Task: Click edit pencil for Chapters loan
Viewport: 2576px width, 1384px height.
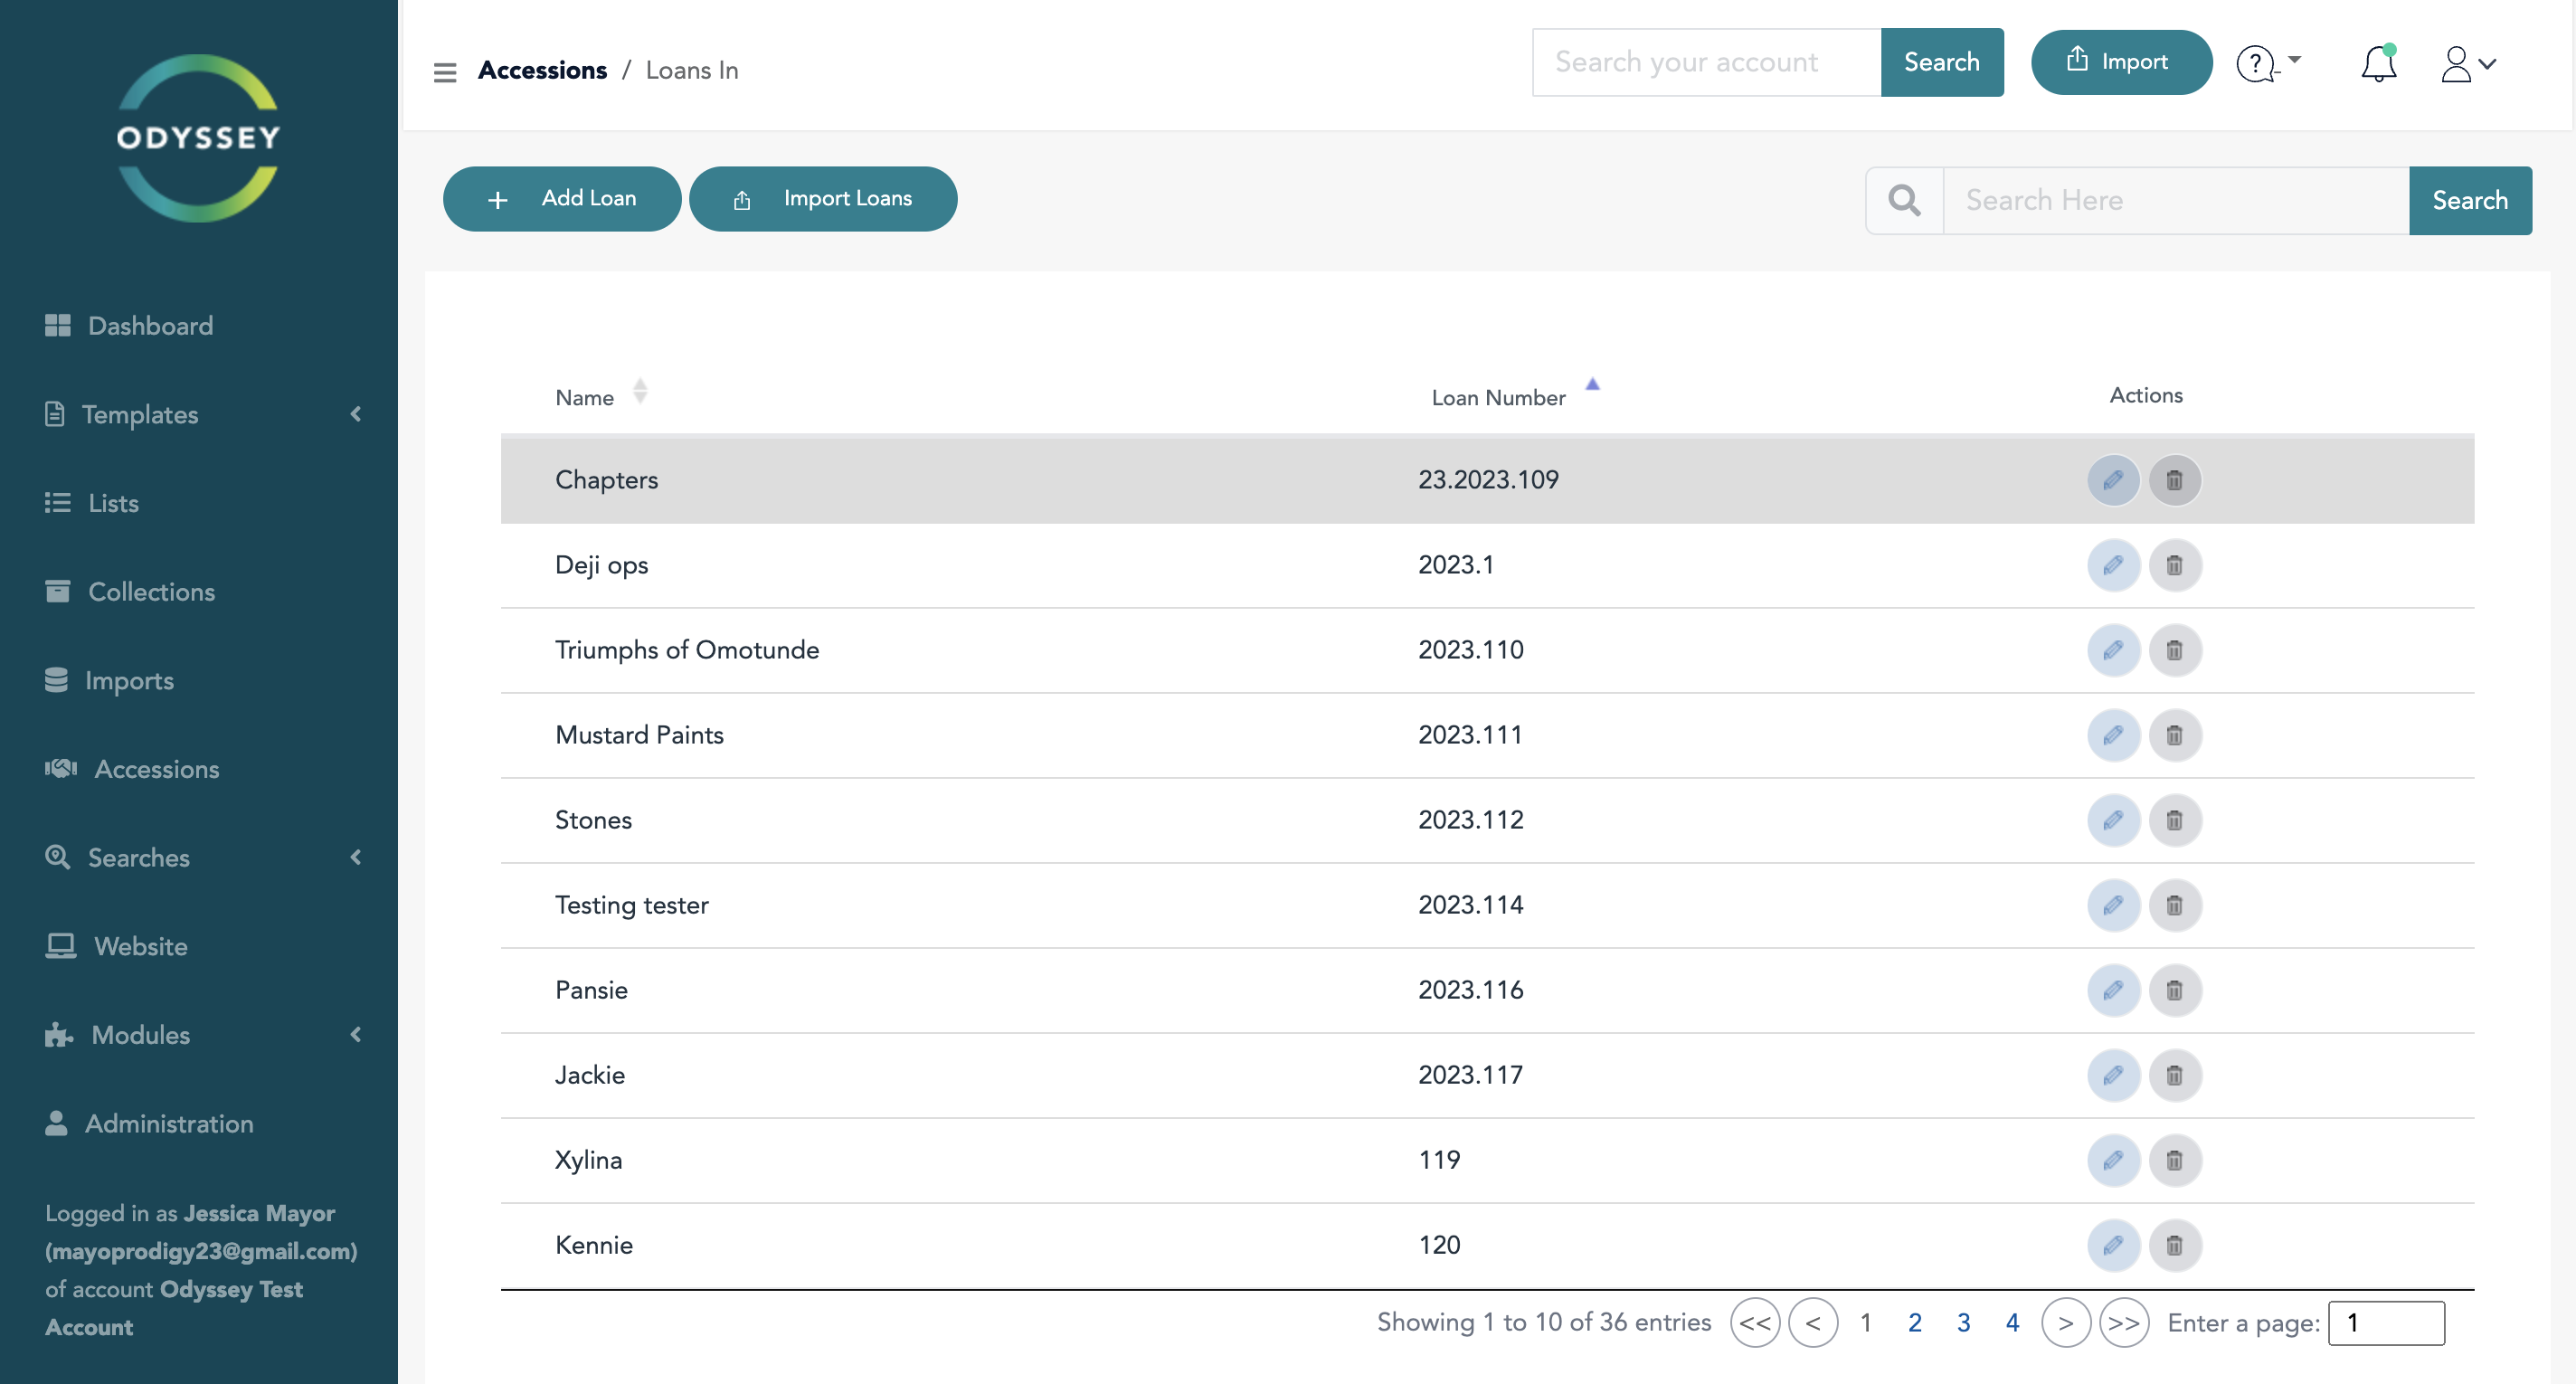Action: (x=2112, y=480)
